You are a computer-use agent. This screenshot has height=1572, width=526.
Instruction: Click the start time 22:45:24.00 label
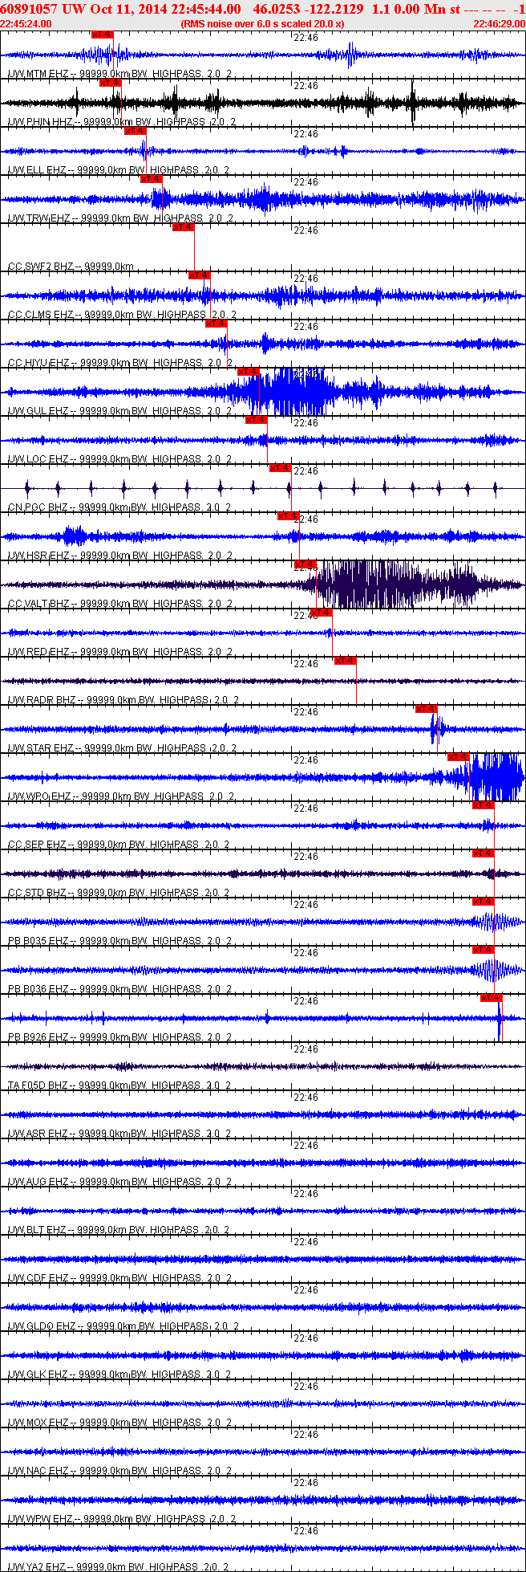pos(26,23)
